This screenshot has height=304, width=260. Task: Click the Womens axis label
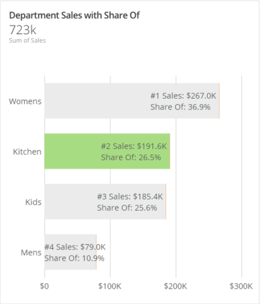tap(25, 102)
